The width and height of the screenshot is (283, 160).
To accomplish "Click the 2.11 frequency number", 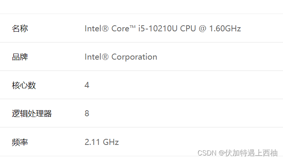I will tap(92, 142).
